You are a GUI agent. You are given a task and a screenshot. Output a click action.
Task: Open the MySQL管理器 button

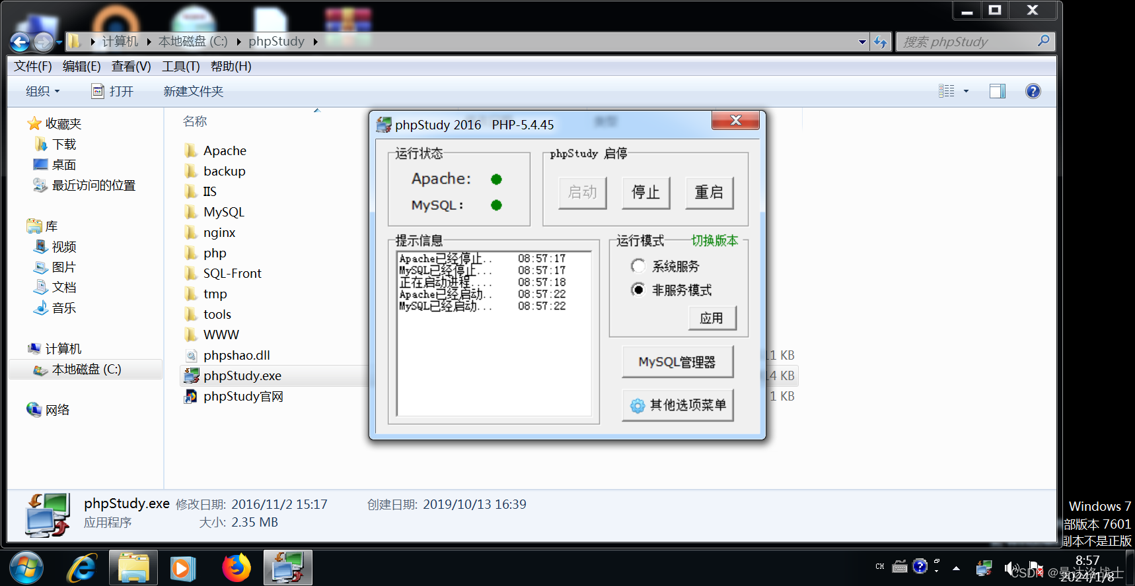(677, 362)
